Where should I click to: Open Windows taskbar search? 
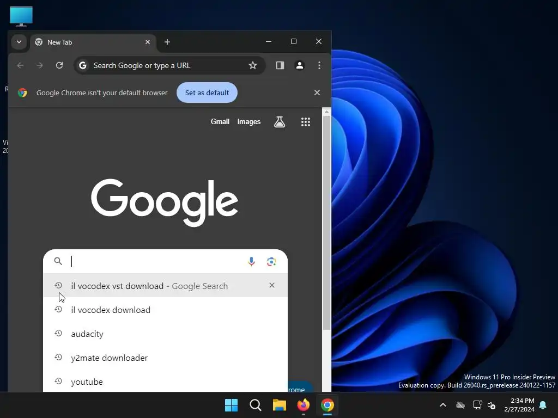tap(256, 405)
